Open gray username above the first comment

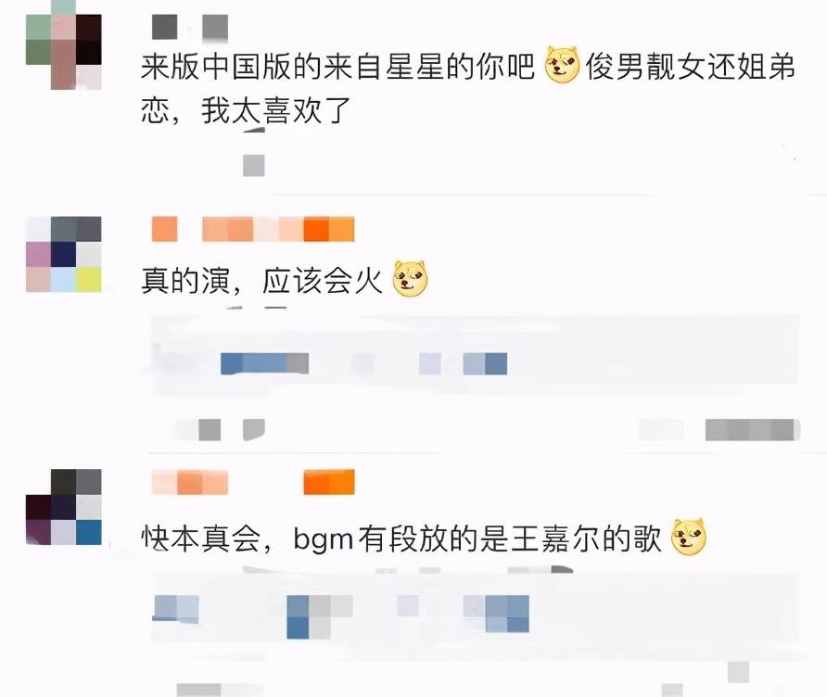[190, 27]
